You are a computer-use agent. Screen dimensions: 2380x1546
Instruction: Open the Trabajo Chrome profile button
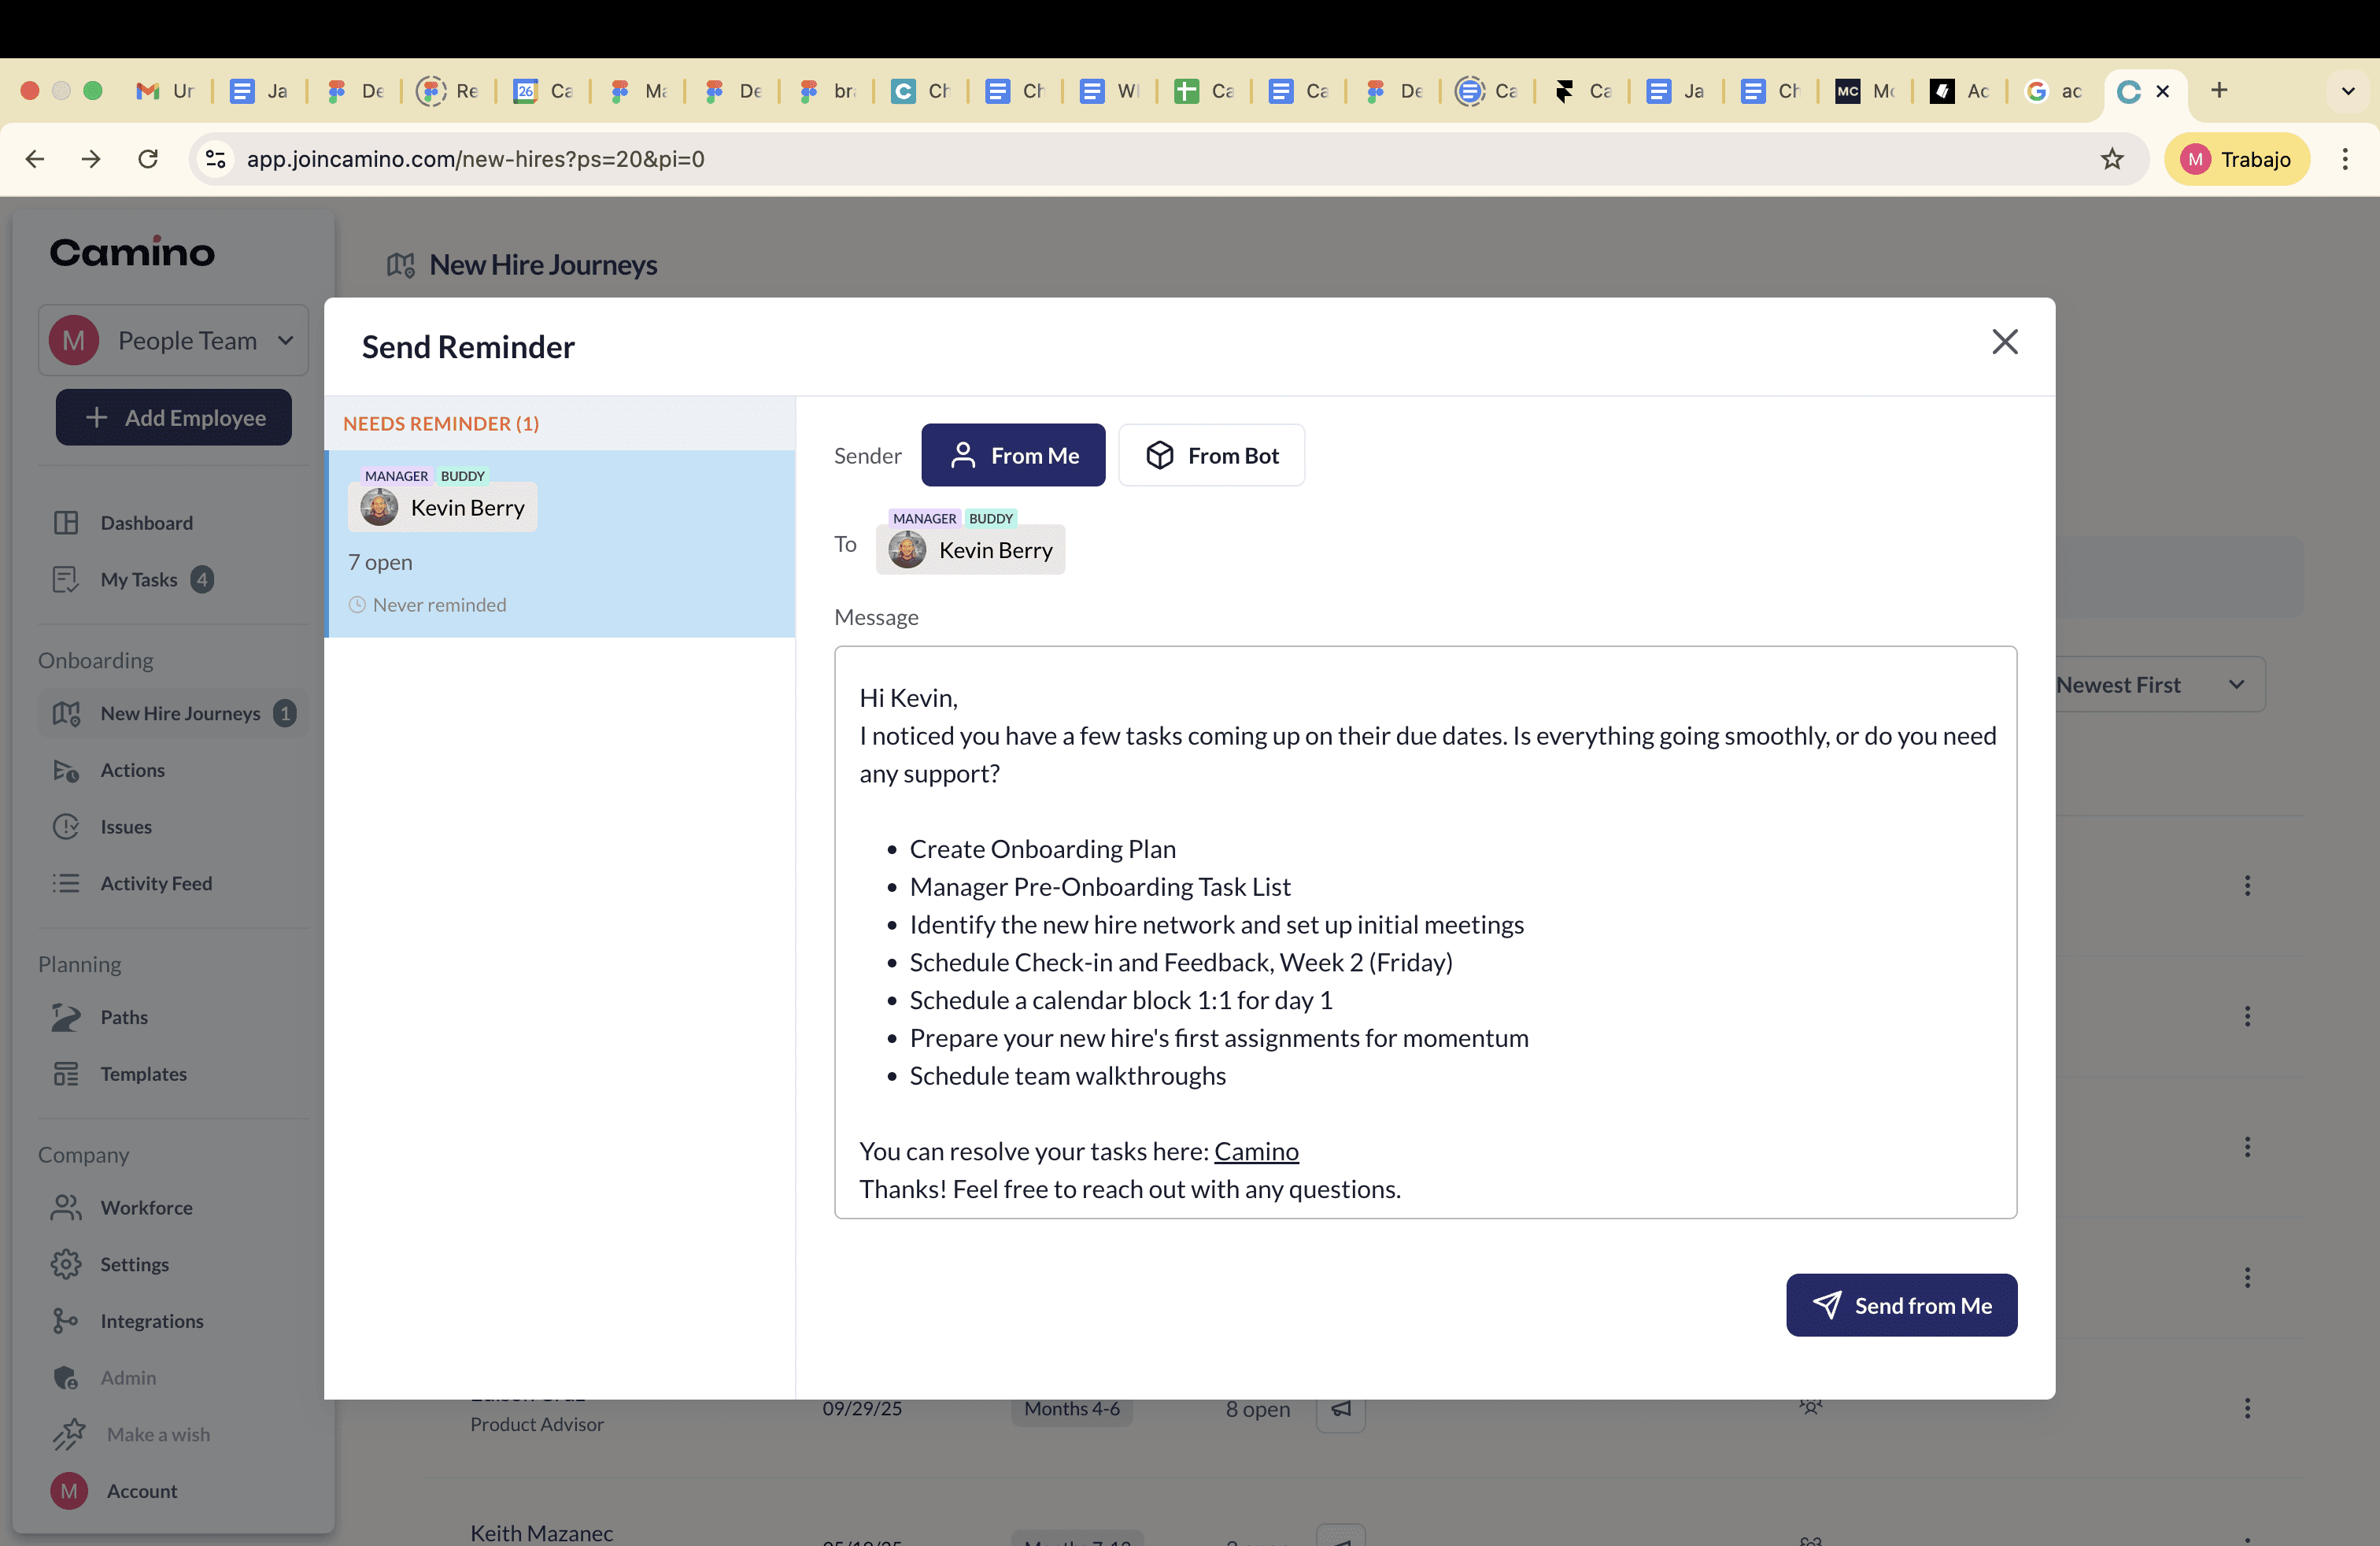pos(2237,159)
